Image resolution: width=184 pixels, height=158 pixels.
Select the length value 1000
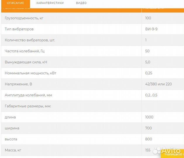pos(149,117)
